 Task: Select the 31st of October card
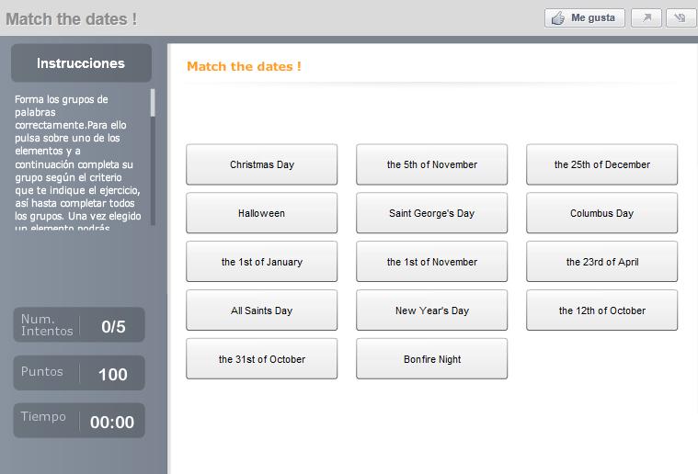[262, 359]
